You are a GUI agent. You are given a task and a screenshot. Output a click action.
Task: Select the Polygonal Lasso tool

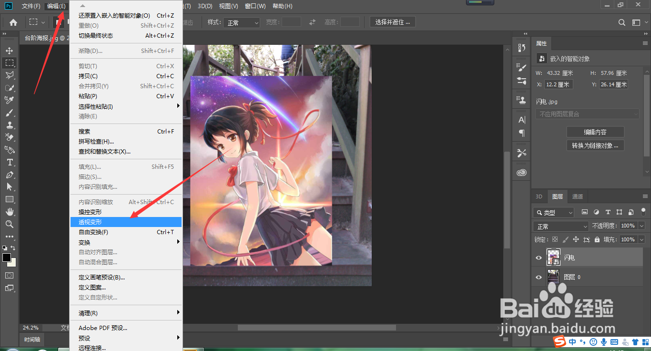(10, 75)
